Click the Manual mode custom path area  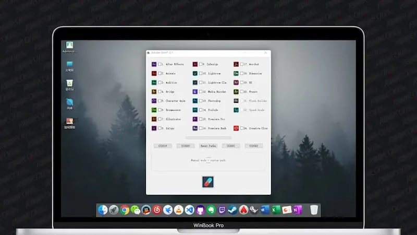click(208, 160)
